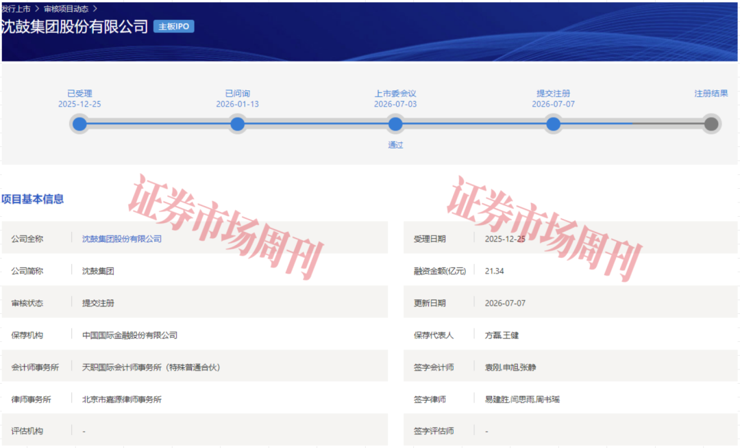Select the grey 注册结果 timeline node
This screenshot has height=448, width=740.
point(711,124)
